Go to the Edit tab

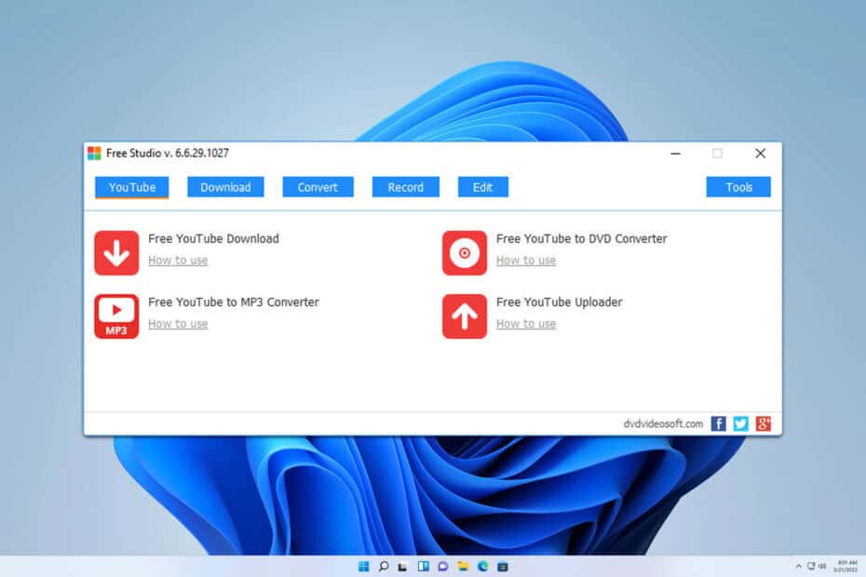pos(482,187)
